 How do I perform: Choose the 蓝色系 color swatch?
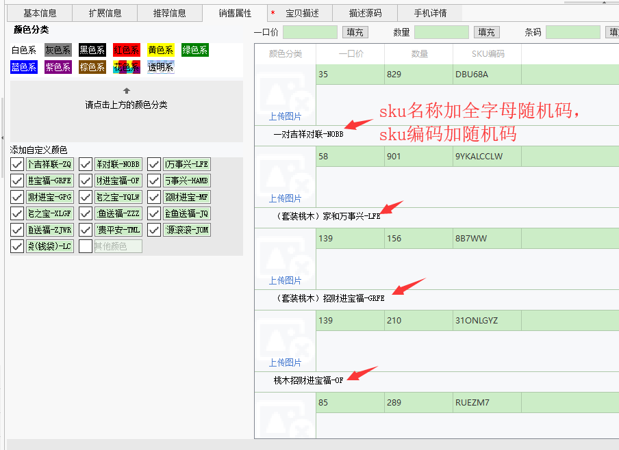24,67
